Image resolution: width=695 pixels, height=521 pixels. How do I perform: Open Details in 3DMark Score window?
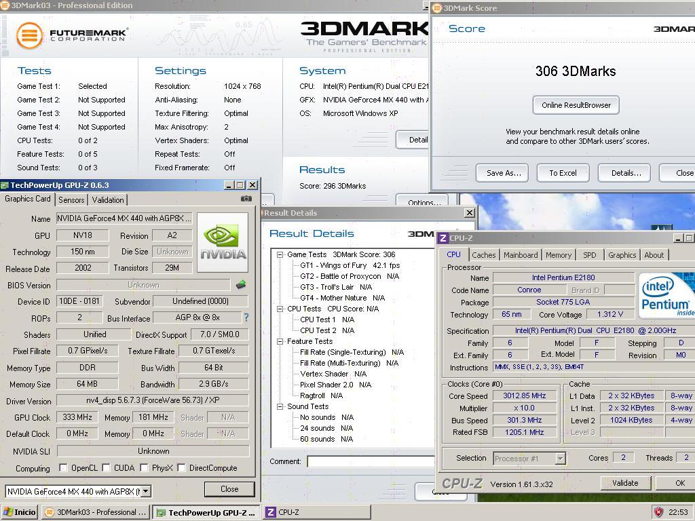(626, 173)
